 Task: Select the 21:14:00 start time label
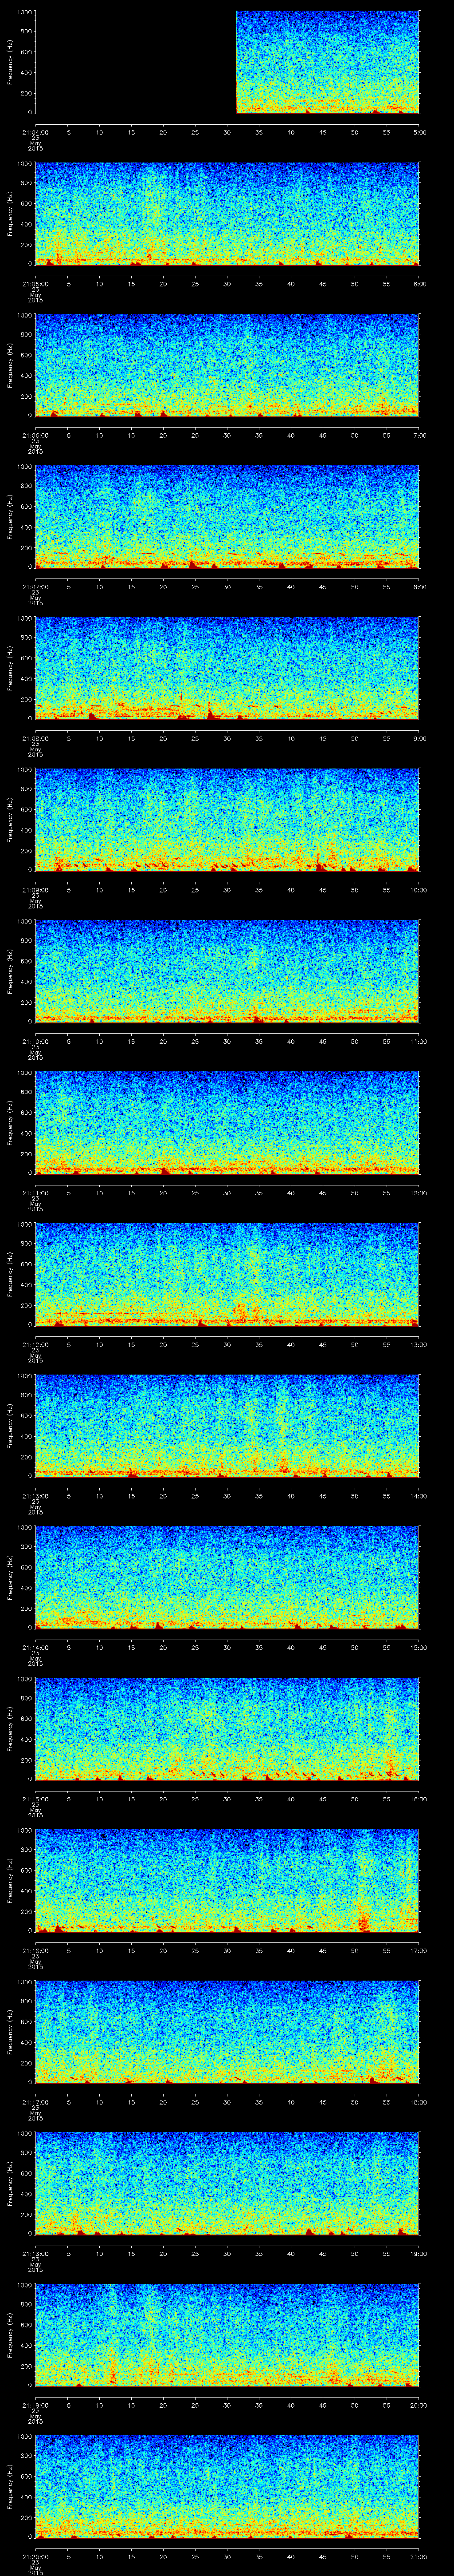pos(35,1647)
